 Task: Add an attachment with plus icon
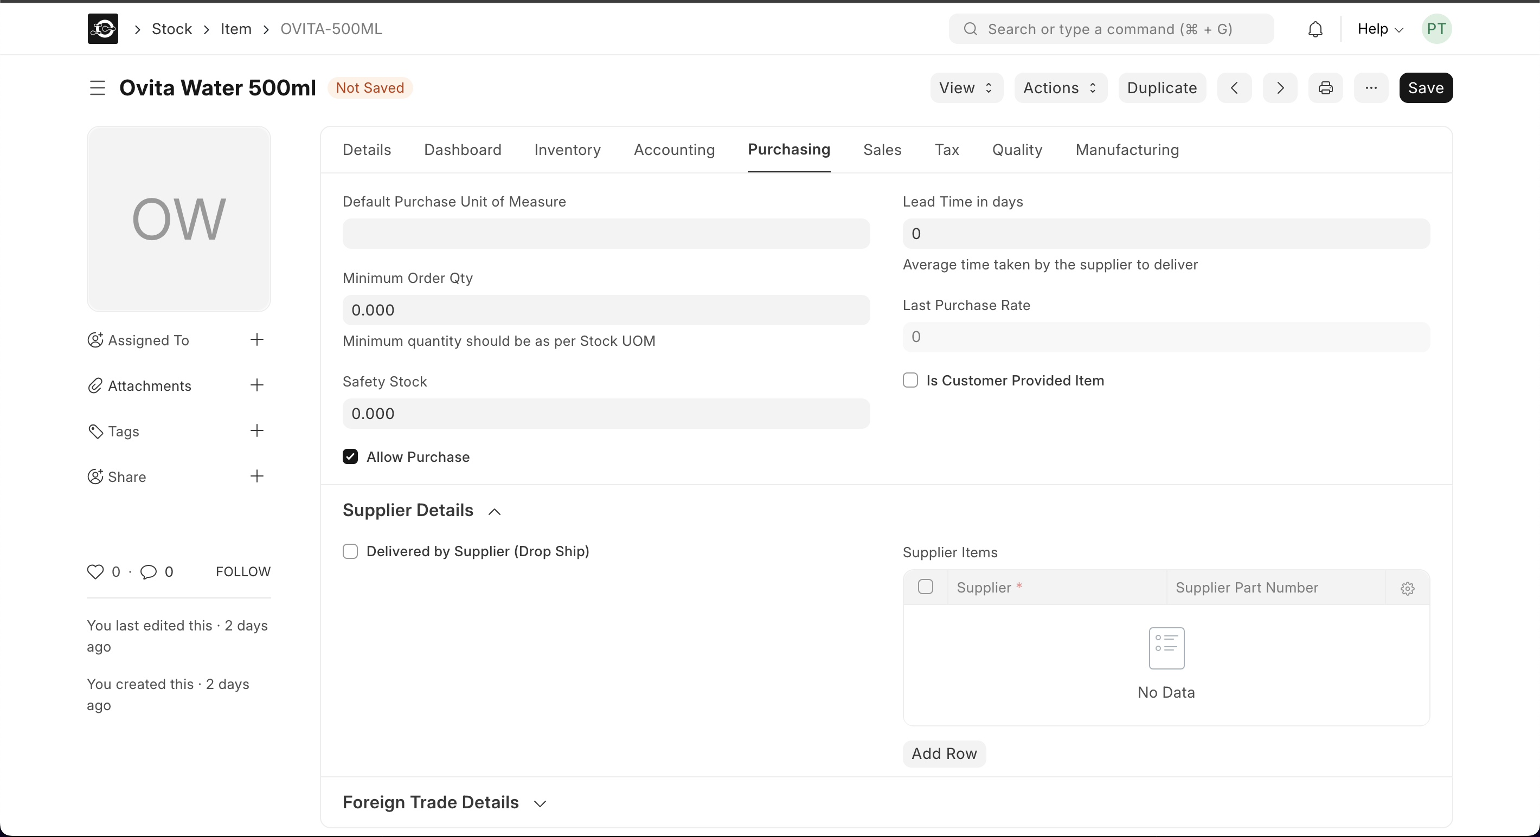pos(256,385)
